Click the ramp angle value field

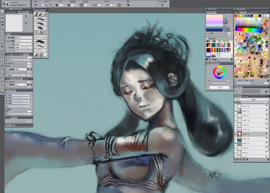tap(230, 33)
